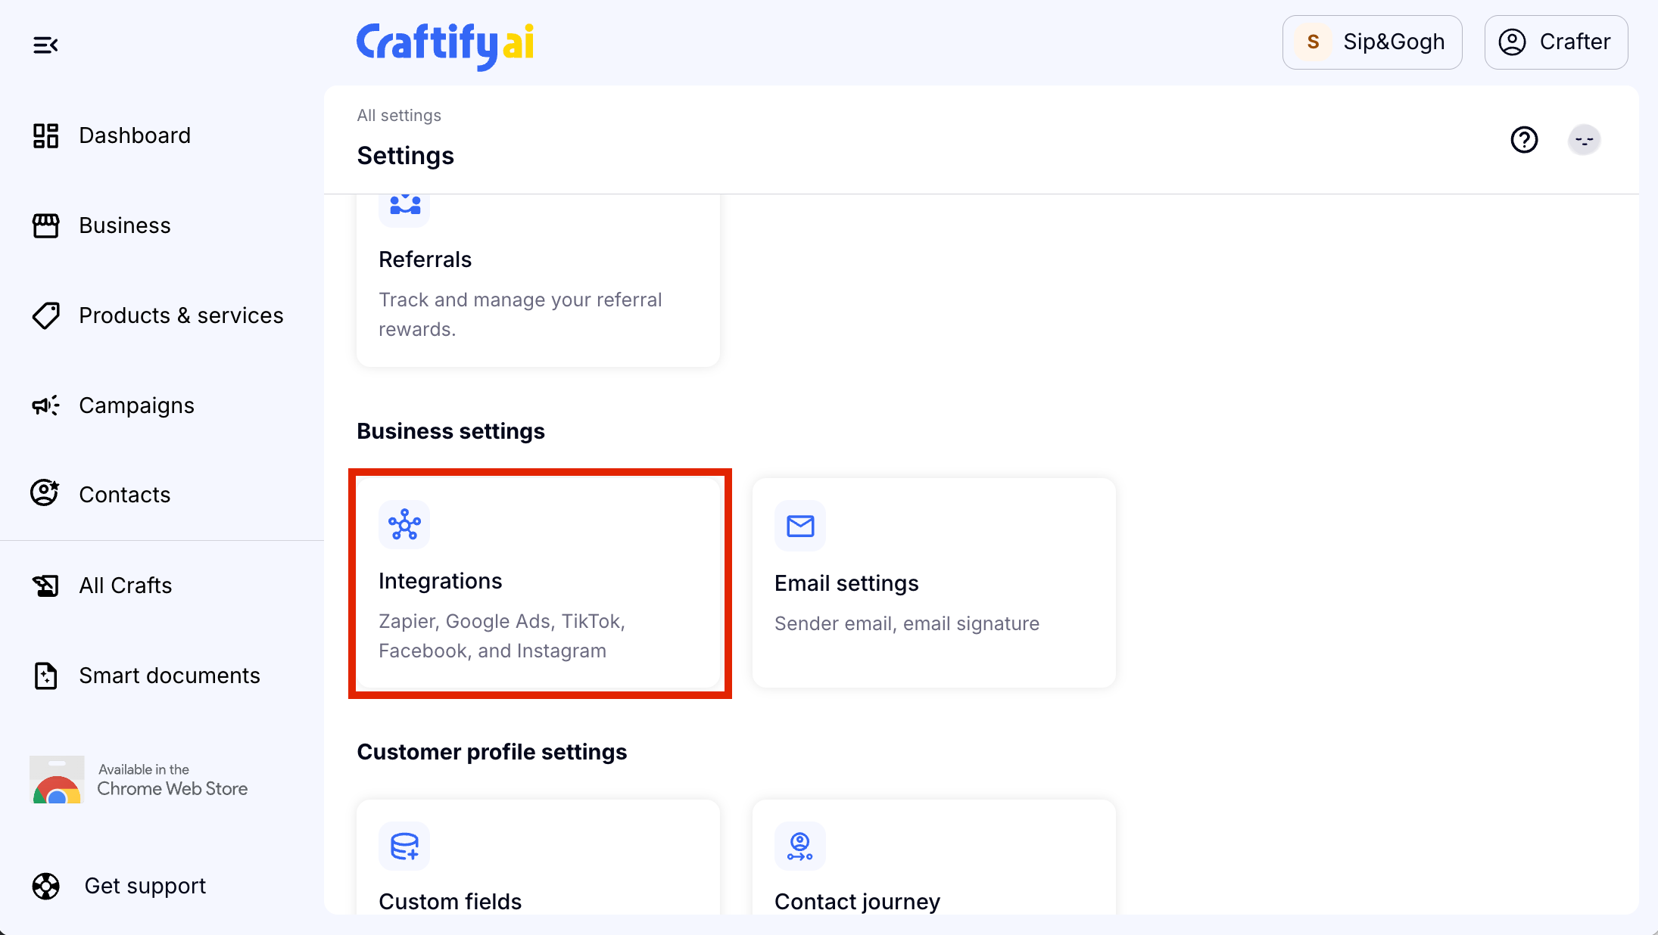Image resolution: width=1658 pixels, height=935 pixels.
Task: Click 'Track and manage your referral rewards' text
Action: 520,315
